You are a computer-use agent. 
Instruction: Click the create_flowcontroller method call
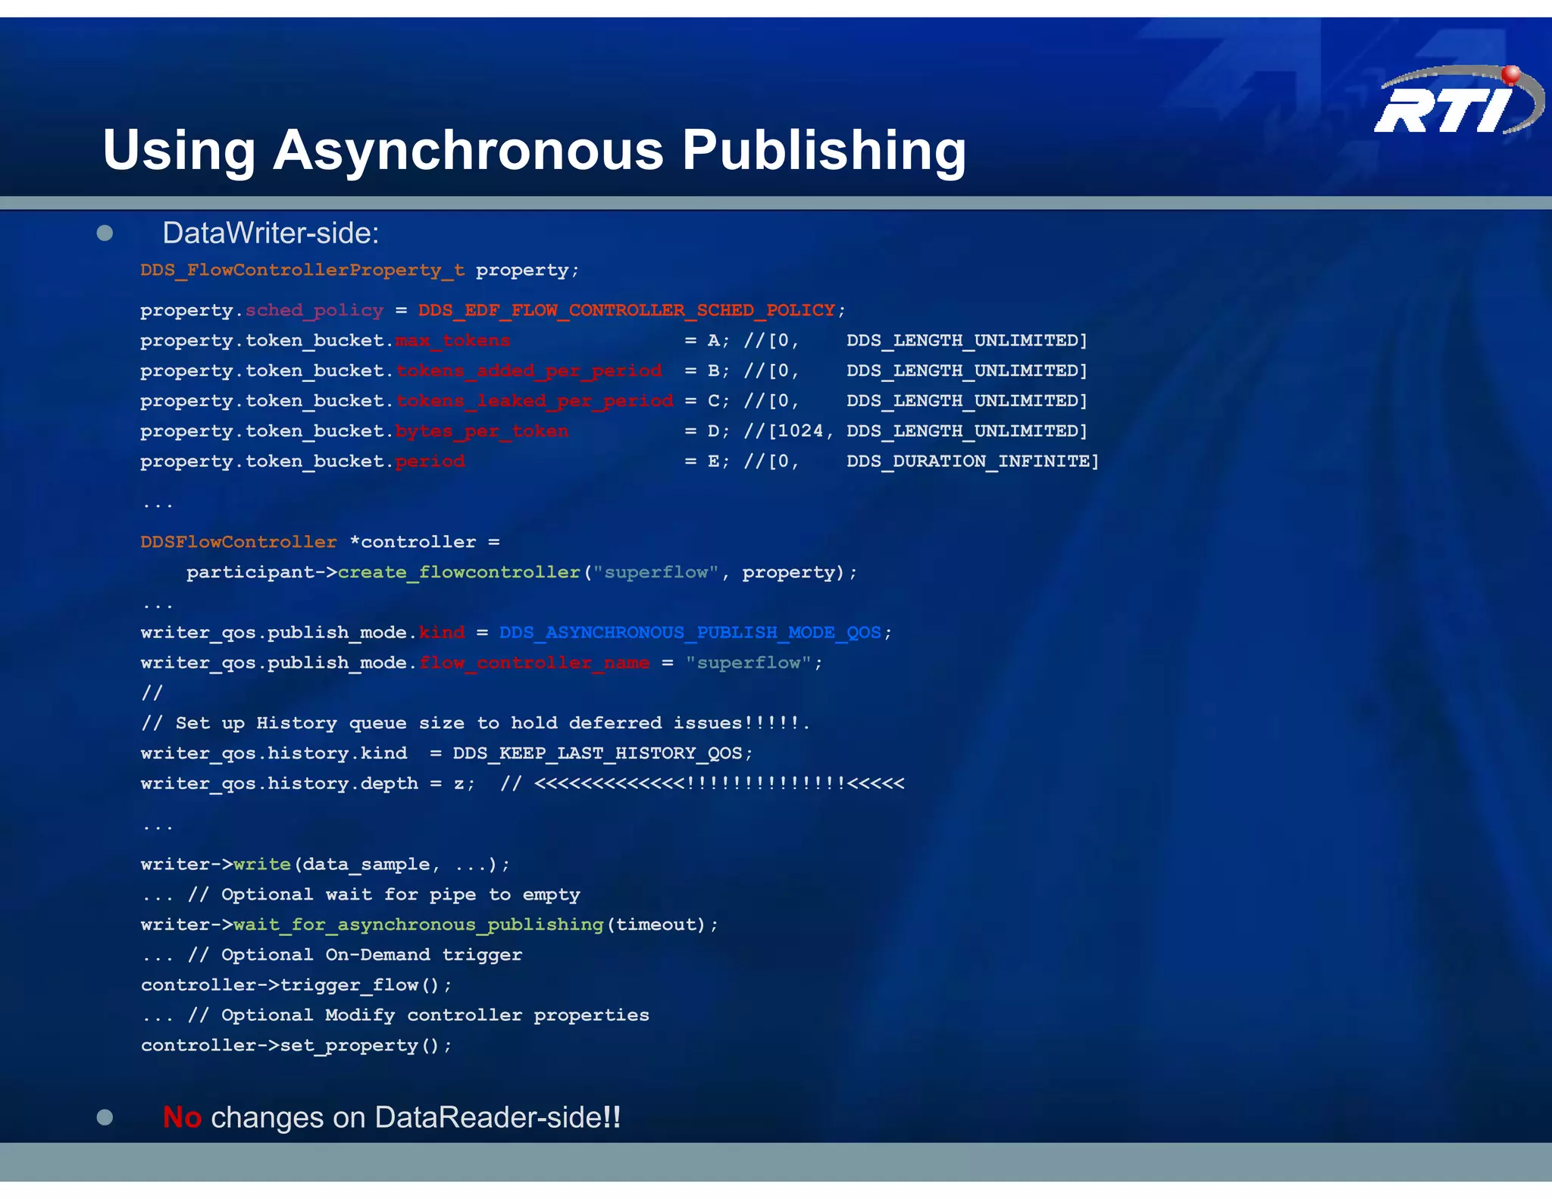coord(458,572)
